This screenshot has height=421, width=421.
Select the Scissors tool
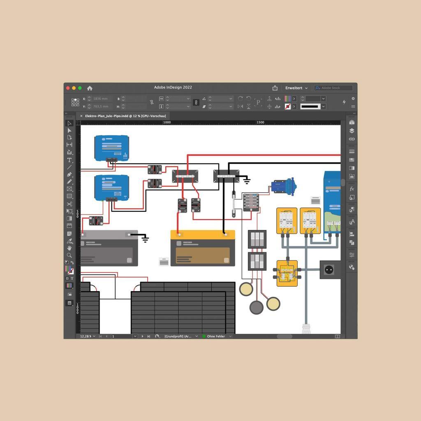pos(69,204)
